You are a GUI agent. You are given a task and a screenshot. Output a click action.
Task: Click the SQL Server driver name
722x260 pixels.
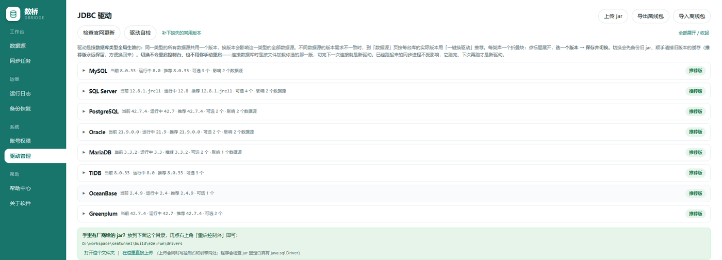(103, 91)
